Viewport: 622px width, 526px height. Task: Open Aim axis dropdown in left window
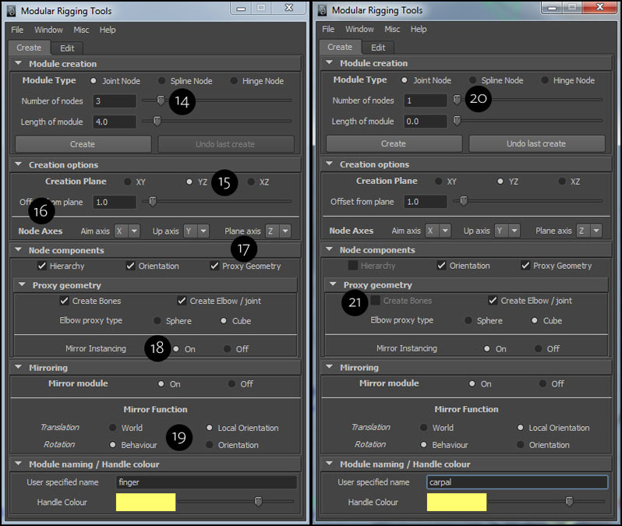pos(127,231)
